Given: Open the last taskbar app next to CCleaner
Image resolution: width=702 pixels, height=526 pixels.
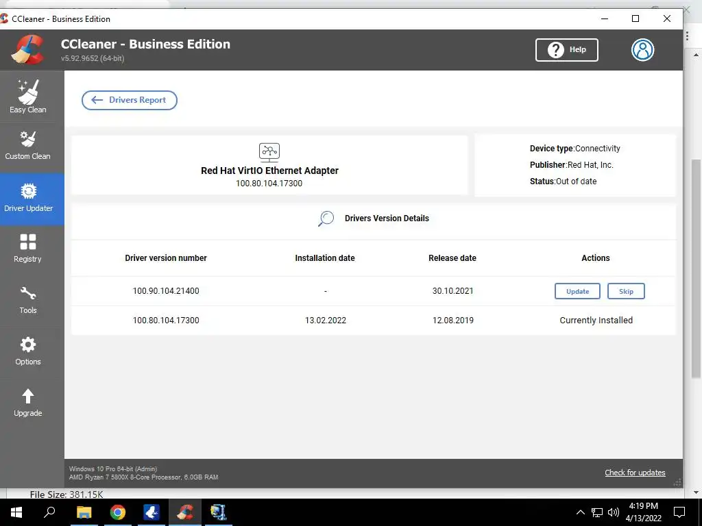Looking at the screenshot, I should (x=219, y=512).
